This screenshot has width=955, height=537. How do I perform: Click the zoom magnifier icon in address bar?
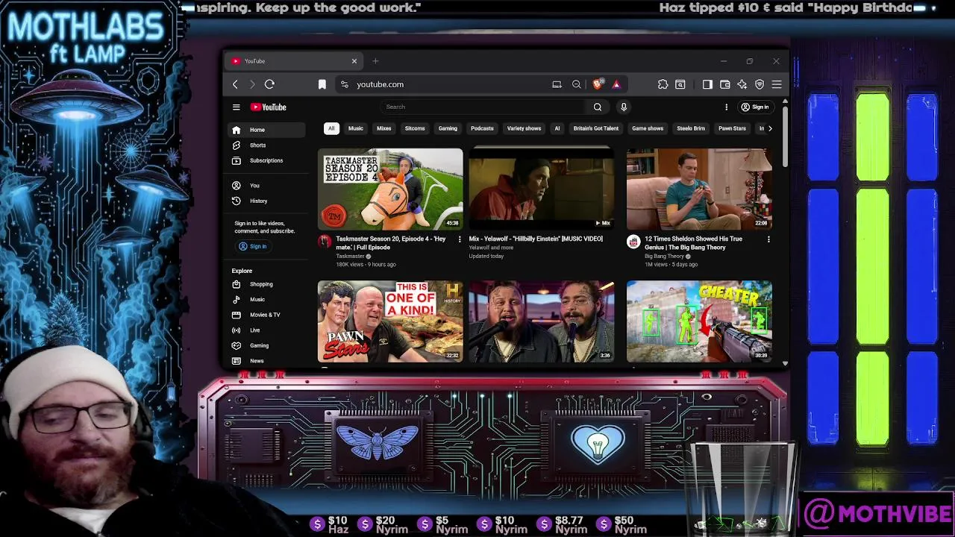[576, 84]
